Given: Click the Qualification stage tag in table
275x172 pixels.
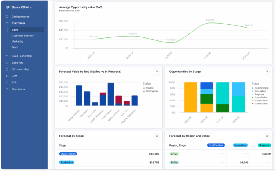Looking at the screenshot, I should click(x=68, y=154).
